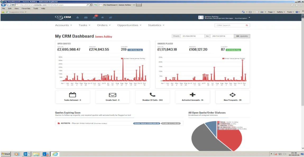Click the to date field 20/10/2016
Viewport: 304px width, 157px height.
pyautogui.click(x=222, y=36)
